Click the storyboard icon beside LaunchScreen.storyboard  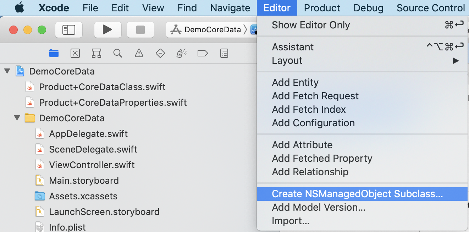coord(40,212)
